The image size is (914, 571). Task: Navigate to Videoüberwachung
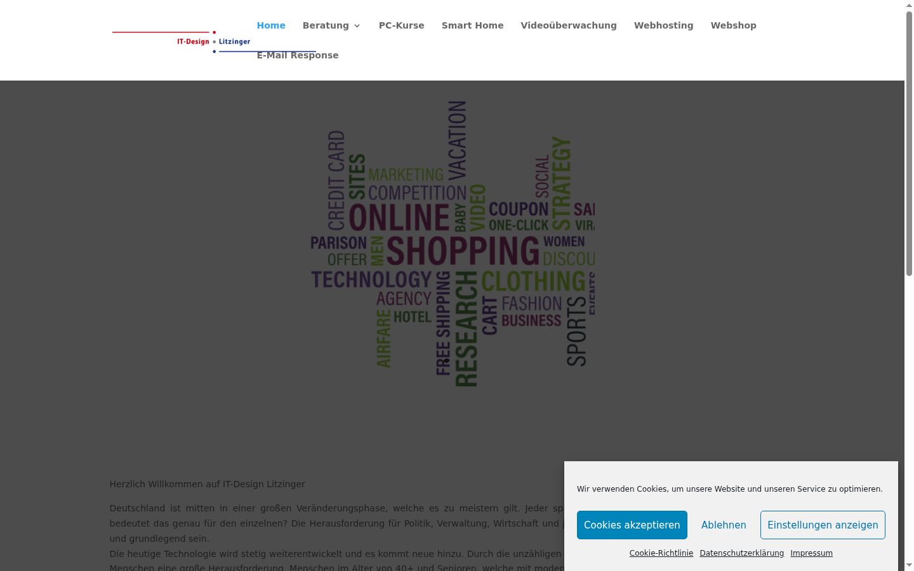[569, 25]
